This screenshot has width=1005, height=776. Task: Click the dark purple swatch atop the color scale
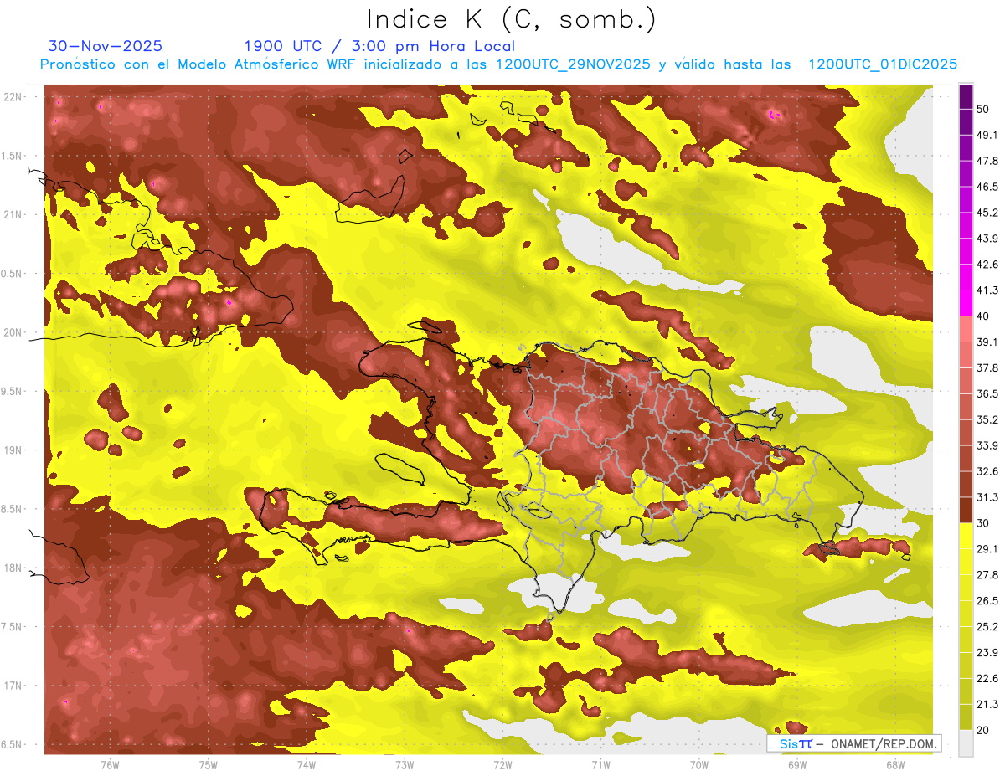tap(966, 96)
